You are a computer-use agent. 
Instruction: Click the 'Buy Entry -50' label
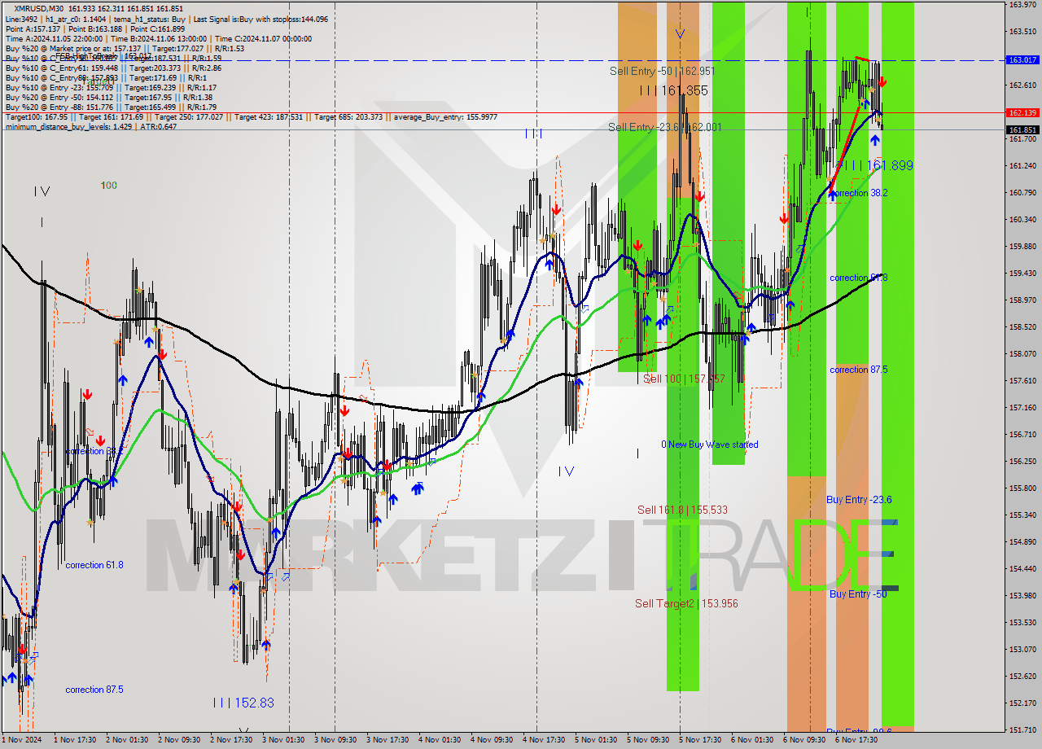coord(858,594)
